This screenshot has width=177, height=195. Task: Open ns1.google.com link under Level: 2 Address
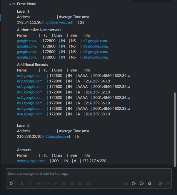point(56,136)
